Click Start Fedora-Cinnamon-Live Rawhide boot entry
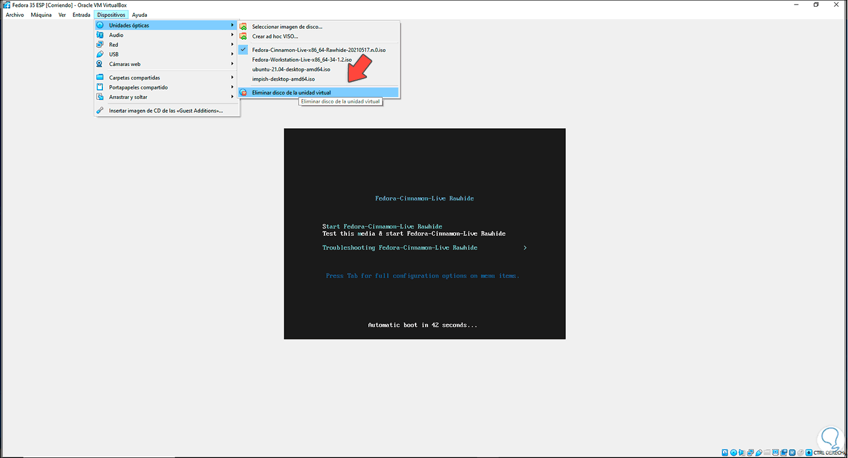This screenshot has width=848, height=458. (x=382, y=226)
